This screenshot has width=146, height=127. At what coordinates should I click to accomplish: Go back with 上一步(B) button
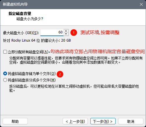point(75,121)
